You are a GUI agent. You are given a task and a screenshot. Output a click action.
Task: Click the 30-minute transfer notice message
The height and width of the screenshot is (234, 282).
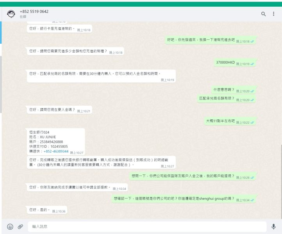pos(101,76)
